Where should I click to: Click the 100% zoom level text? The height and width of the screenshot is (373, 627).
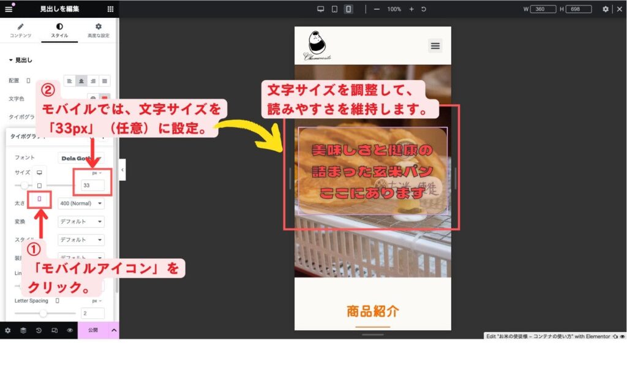pyautogui.click(x=394, y=9)
